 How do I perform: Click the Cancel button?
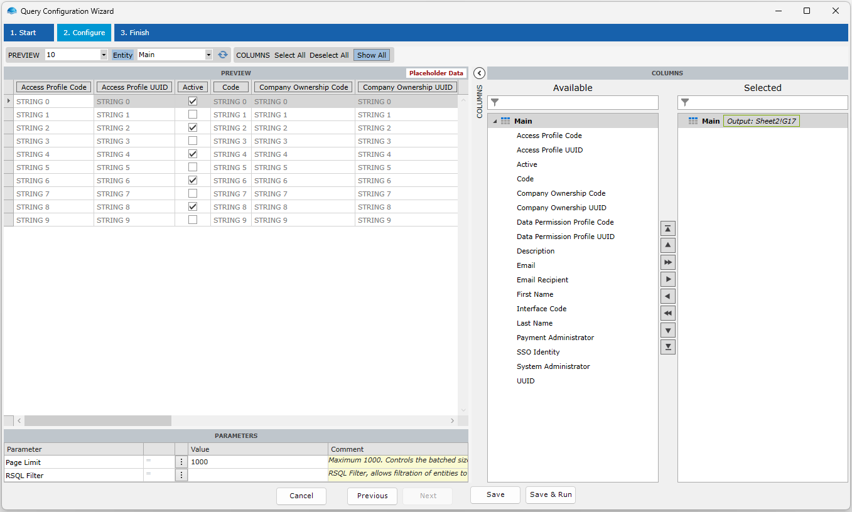pos(301,496)
